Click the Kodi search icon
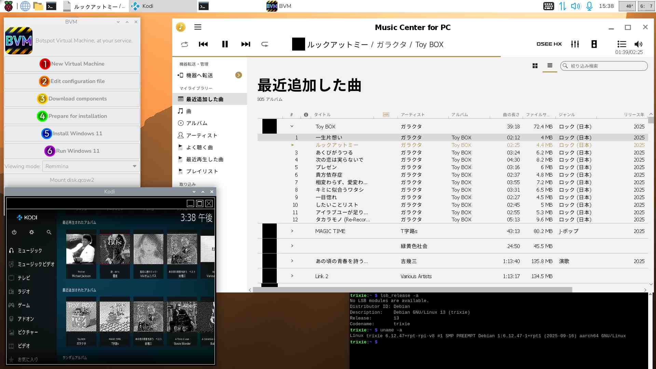The width and height of the screenshot is (656, 369). 49,232
